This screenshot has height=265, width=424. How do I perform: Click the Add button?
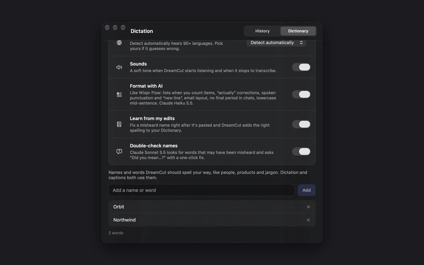(x=307, y=190)
